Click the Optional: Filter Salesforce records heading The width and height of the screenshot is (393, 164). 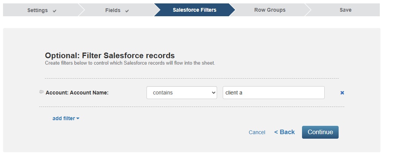(110, 55)
